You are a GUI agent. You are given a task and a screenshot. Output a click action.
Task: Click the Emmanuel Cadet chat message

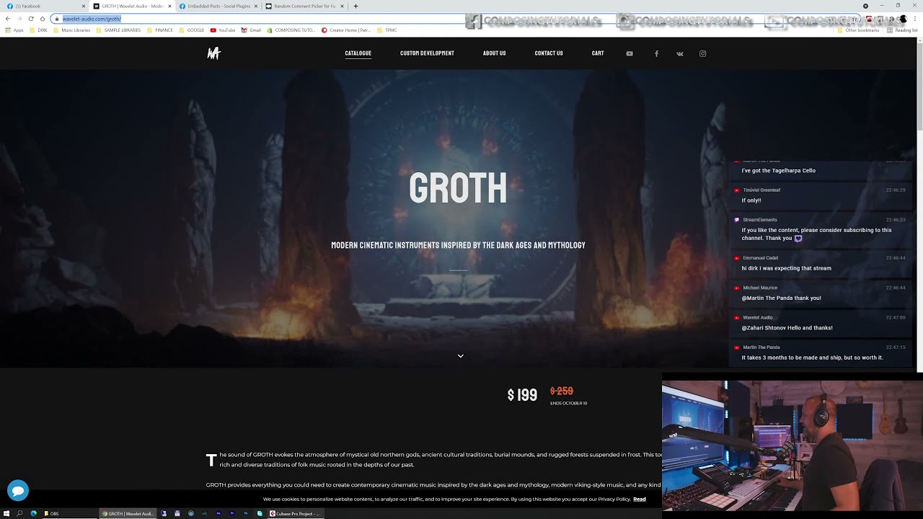click(821, 263)
